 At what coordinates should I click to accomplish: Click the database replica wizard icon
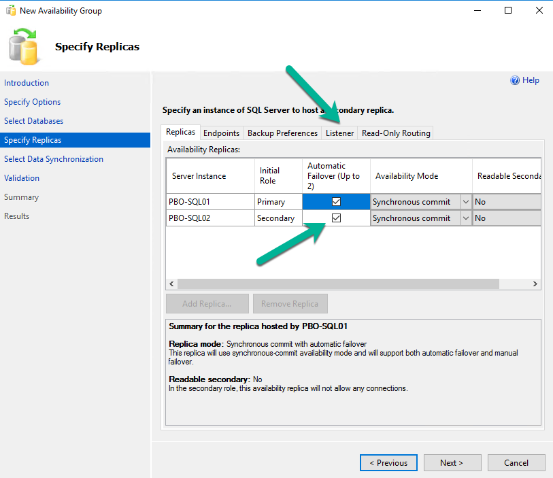click(x=23, y=47)
